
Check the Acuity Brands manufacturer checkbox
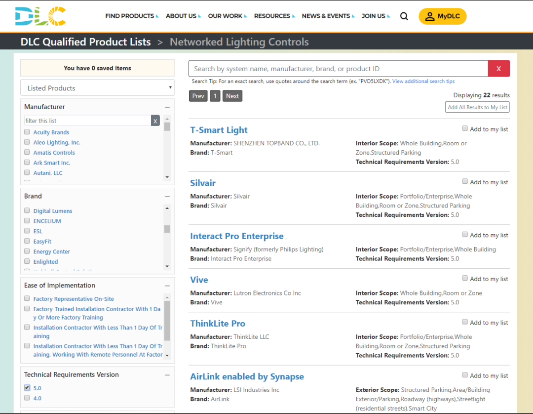(x=27, y=132)
